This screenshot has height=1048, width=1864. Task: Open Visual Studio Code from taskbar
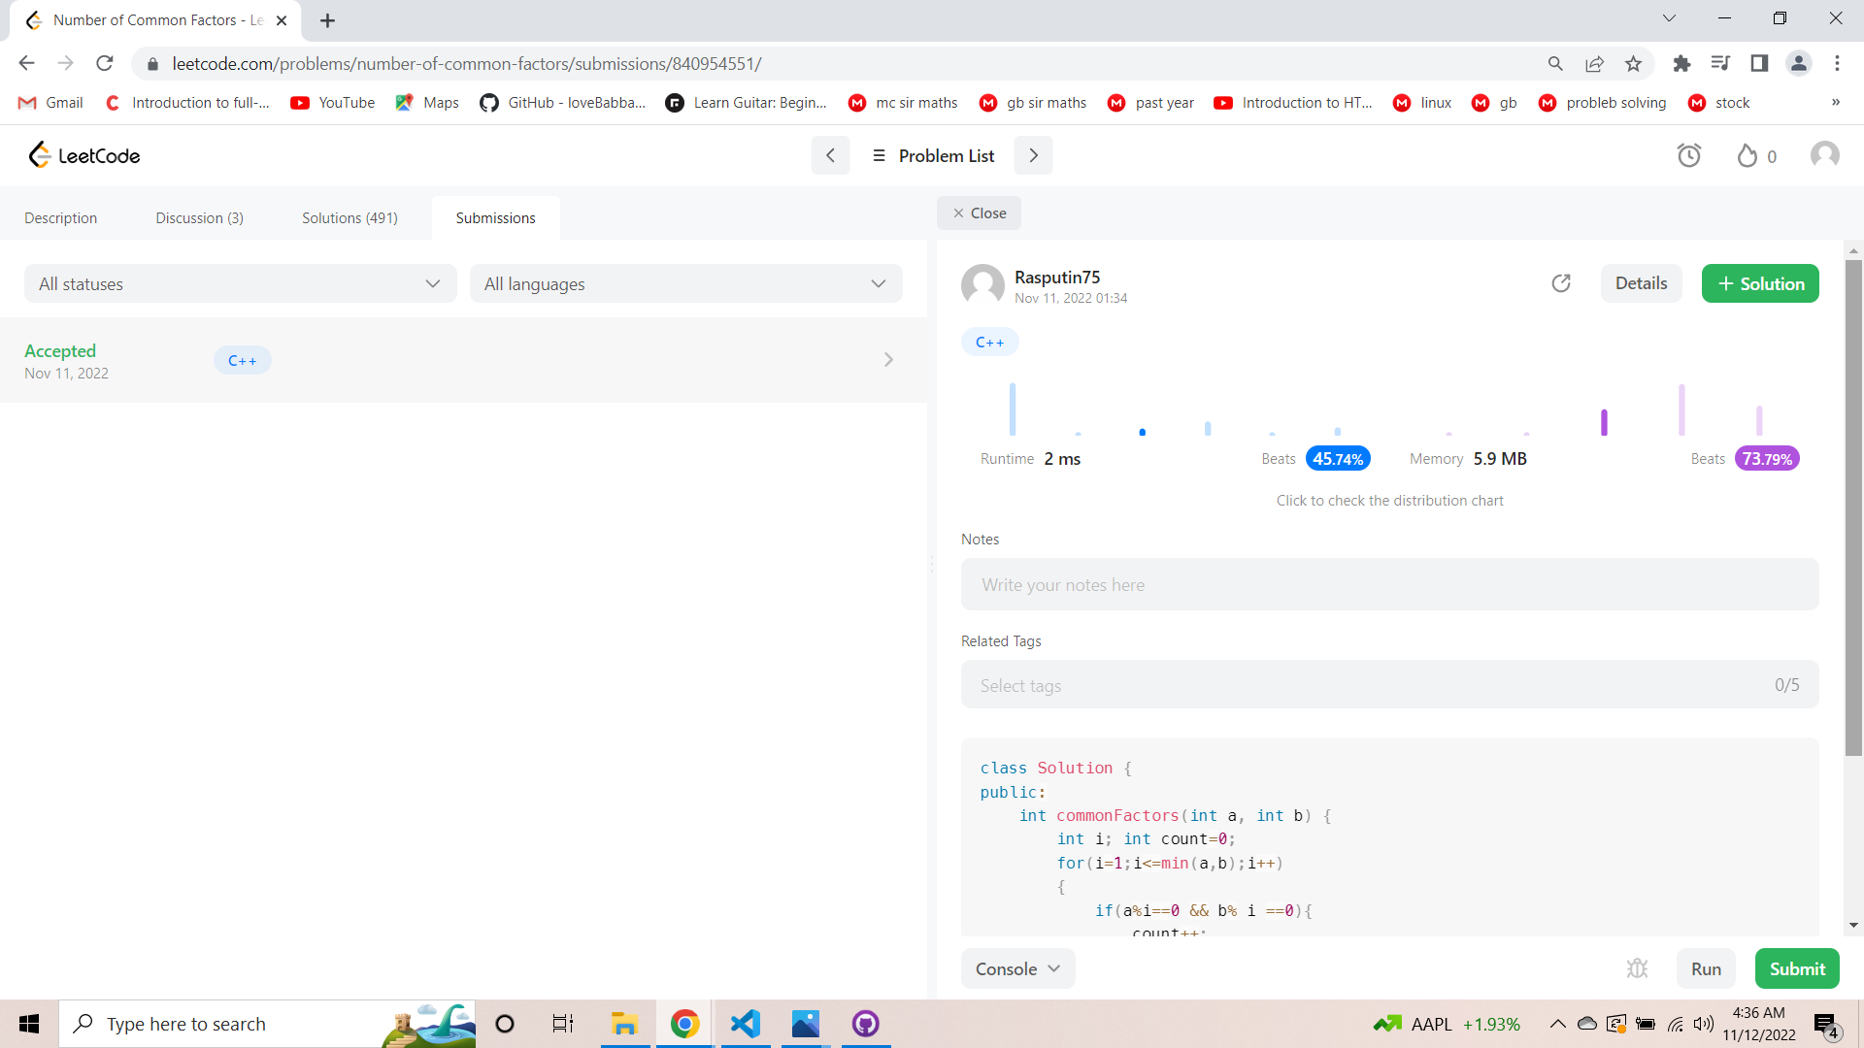tap(745, 1024)
